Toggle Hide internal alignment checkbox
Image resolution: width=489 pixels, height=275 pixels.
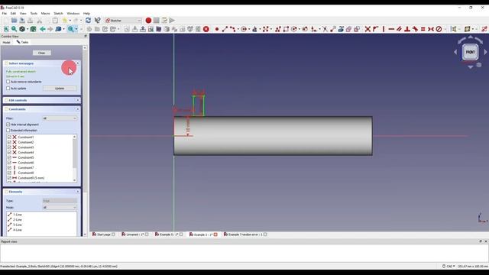(x=8, y=125)
